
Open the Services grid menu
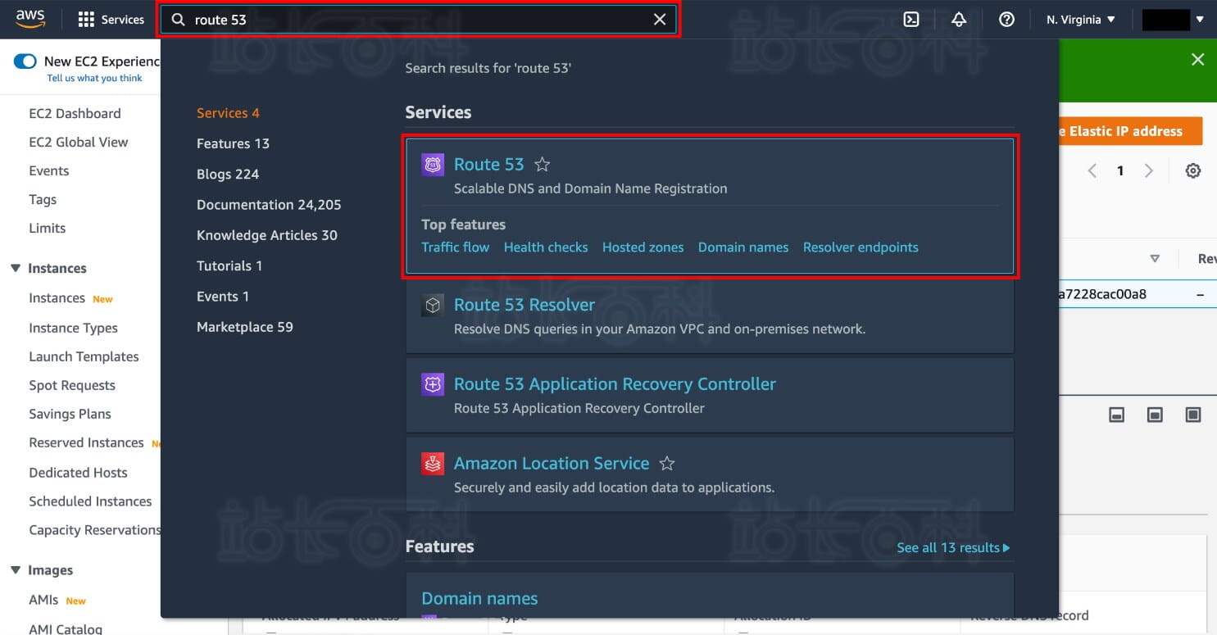click(111, 20)
